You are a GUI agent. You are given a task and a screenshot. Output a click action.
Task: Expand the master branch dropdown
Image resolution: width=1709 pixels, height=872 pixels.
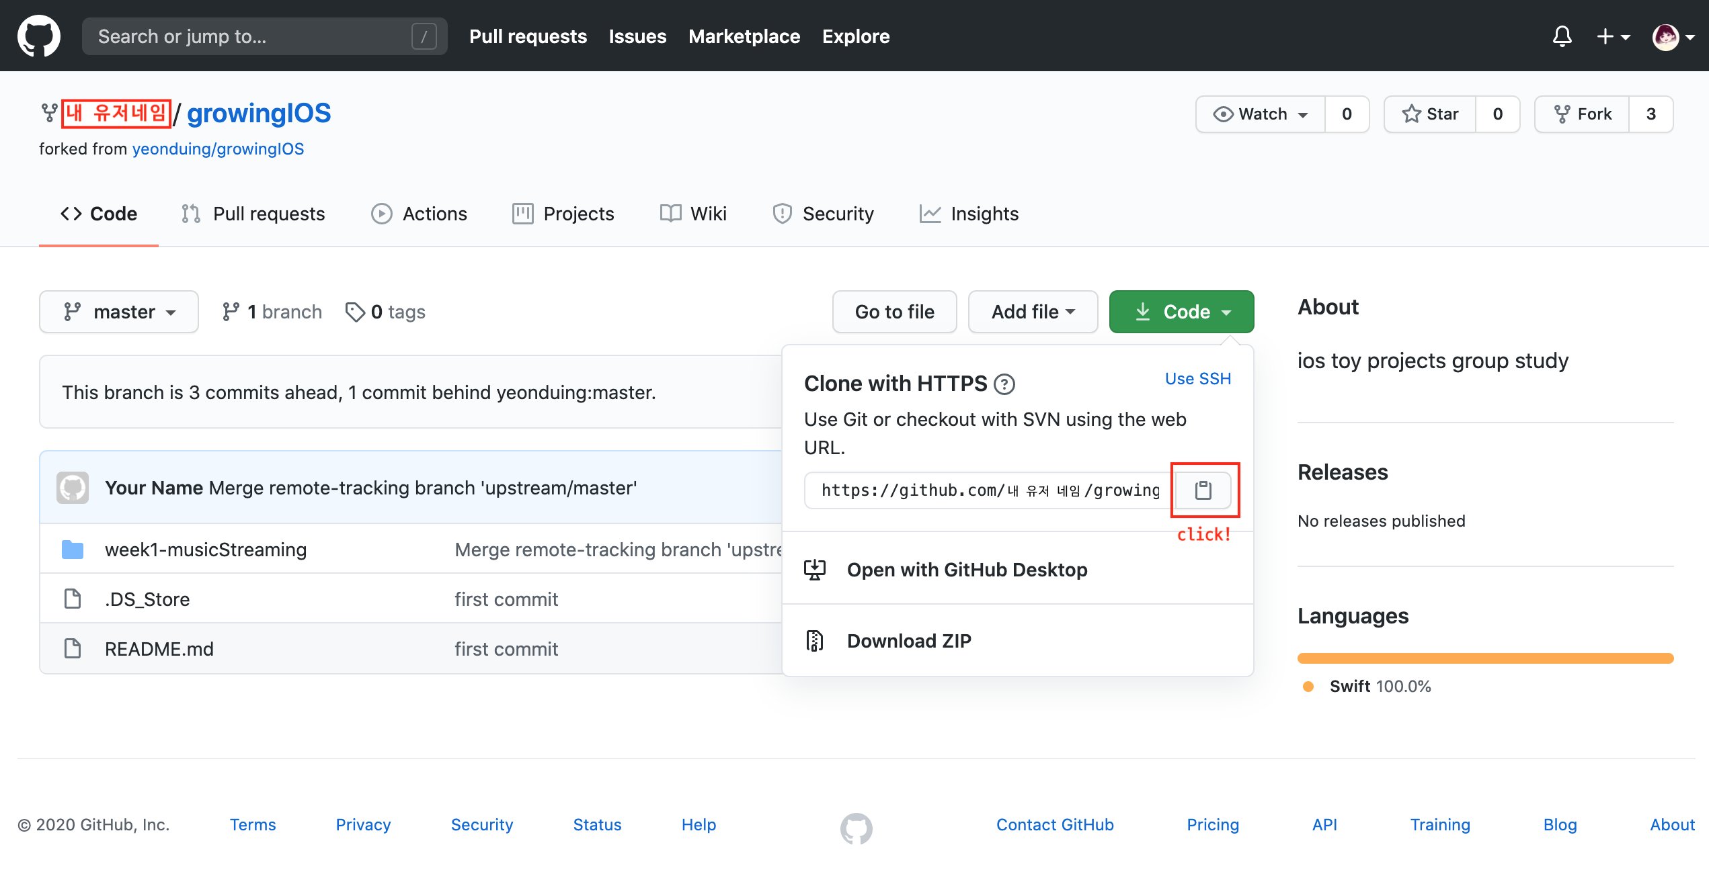119,312
